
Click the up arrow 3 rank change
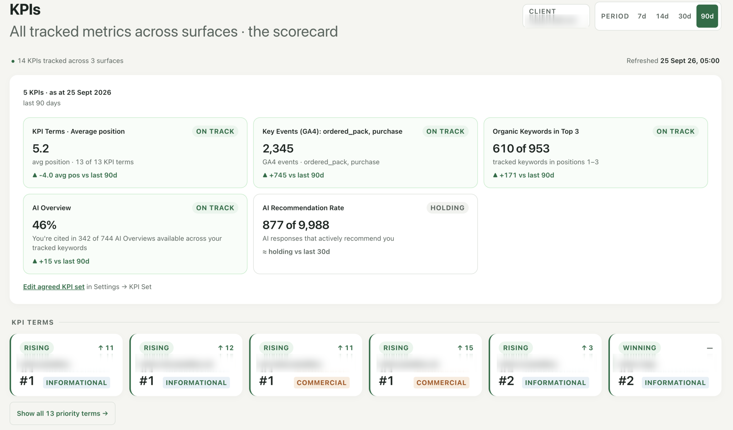[x=587, y=348]
